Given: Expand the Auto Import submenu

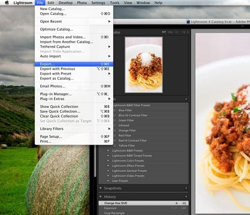Looking at the screenshot, I should point(74,56).
